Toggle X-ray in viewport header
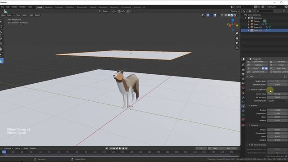 [222, 15]
